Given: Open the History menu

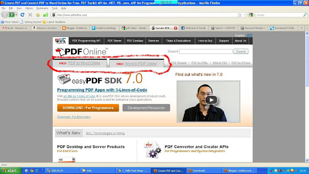Looking at the screenshot, I should point(29,8).
